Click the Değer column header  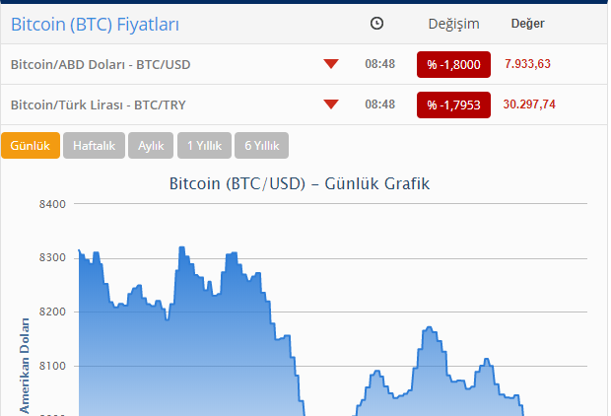[527, 24]
